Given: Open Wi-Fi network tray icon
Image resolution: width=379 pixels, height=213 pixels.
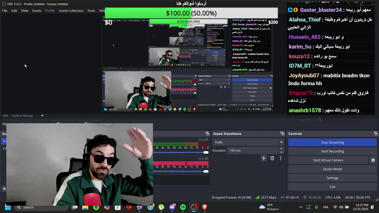Looking at the screenshot, I should point(335,207).
